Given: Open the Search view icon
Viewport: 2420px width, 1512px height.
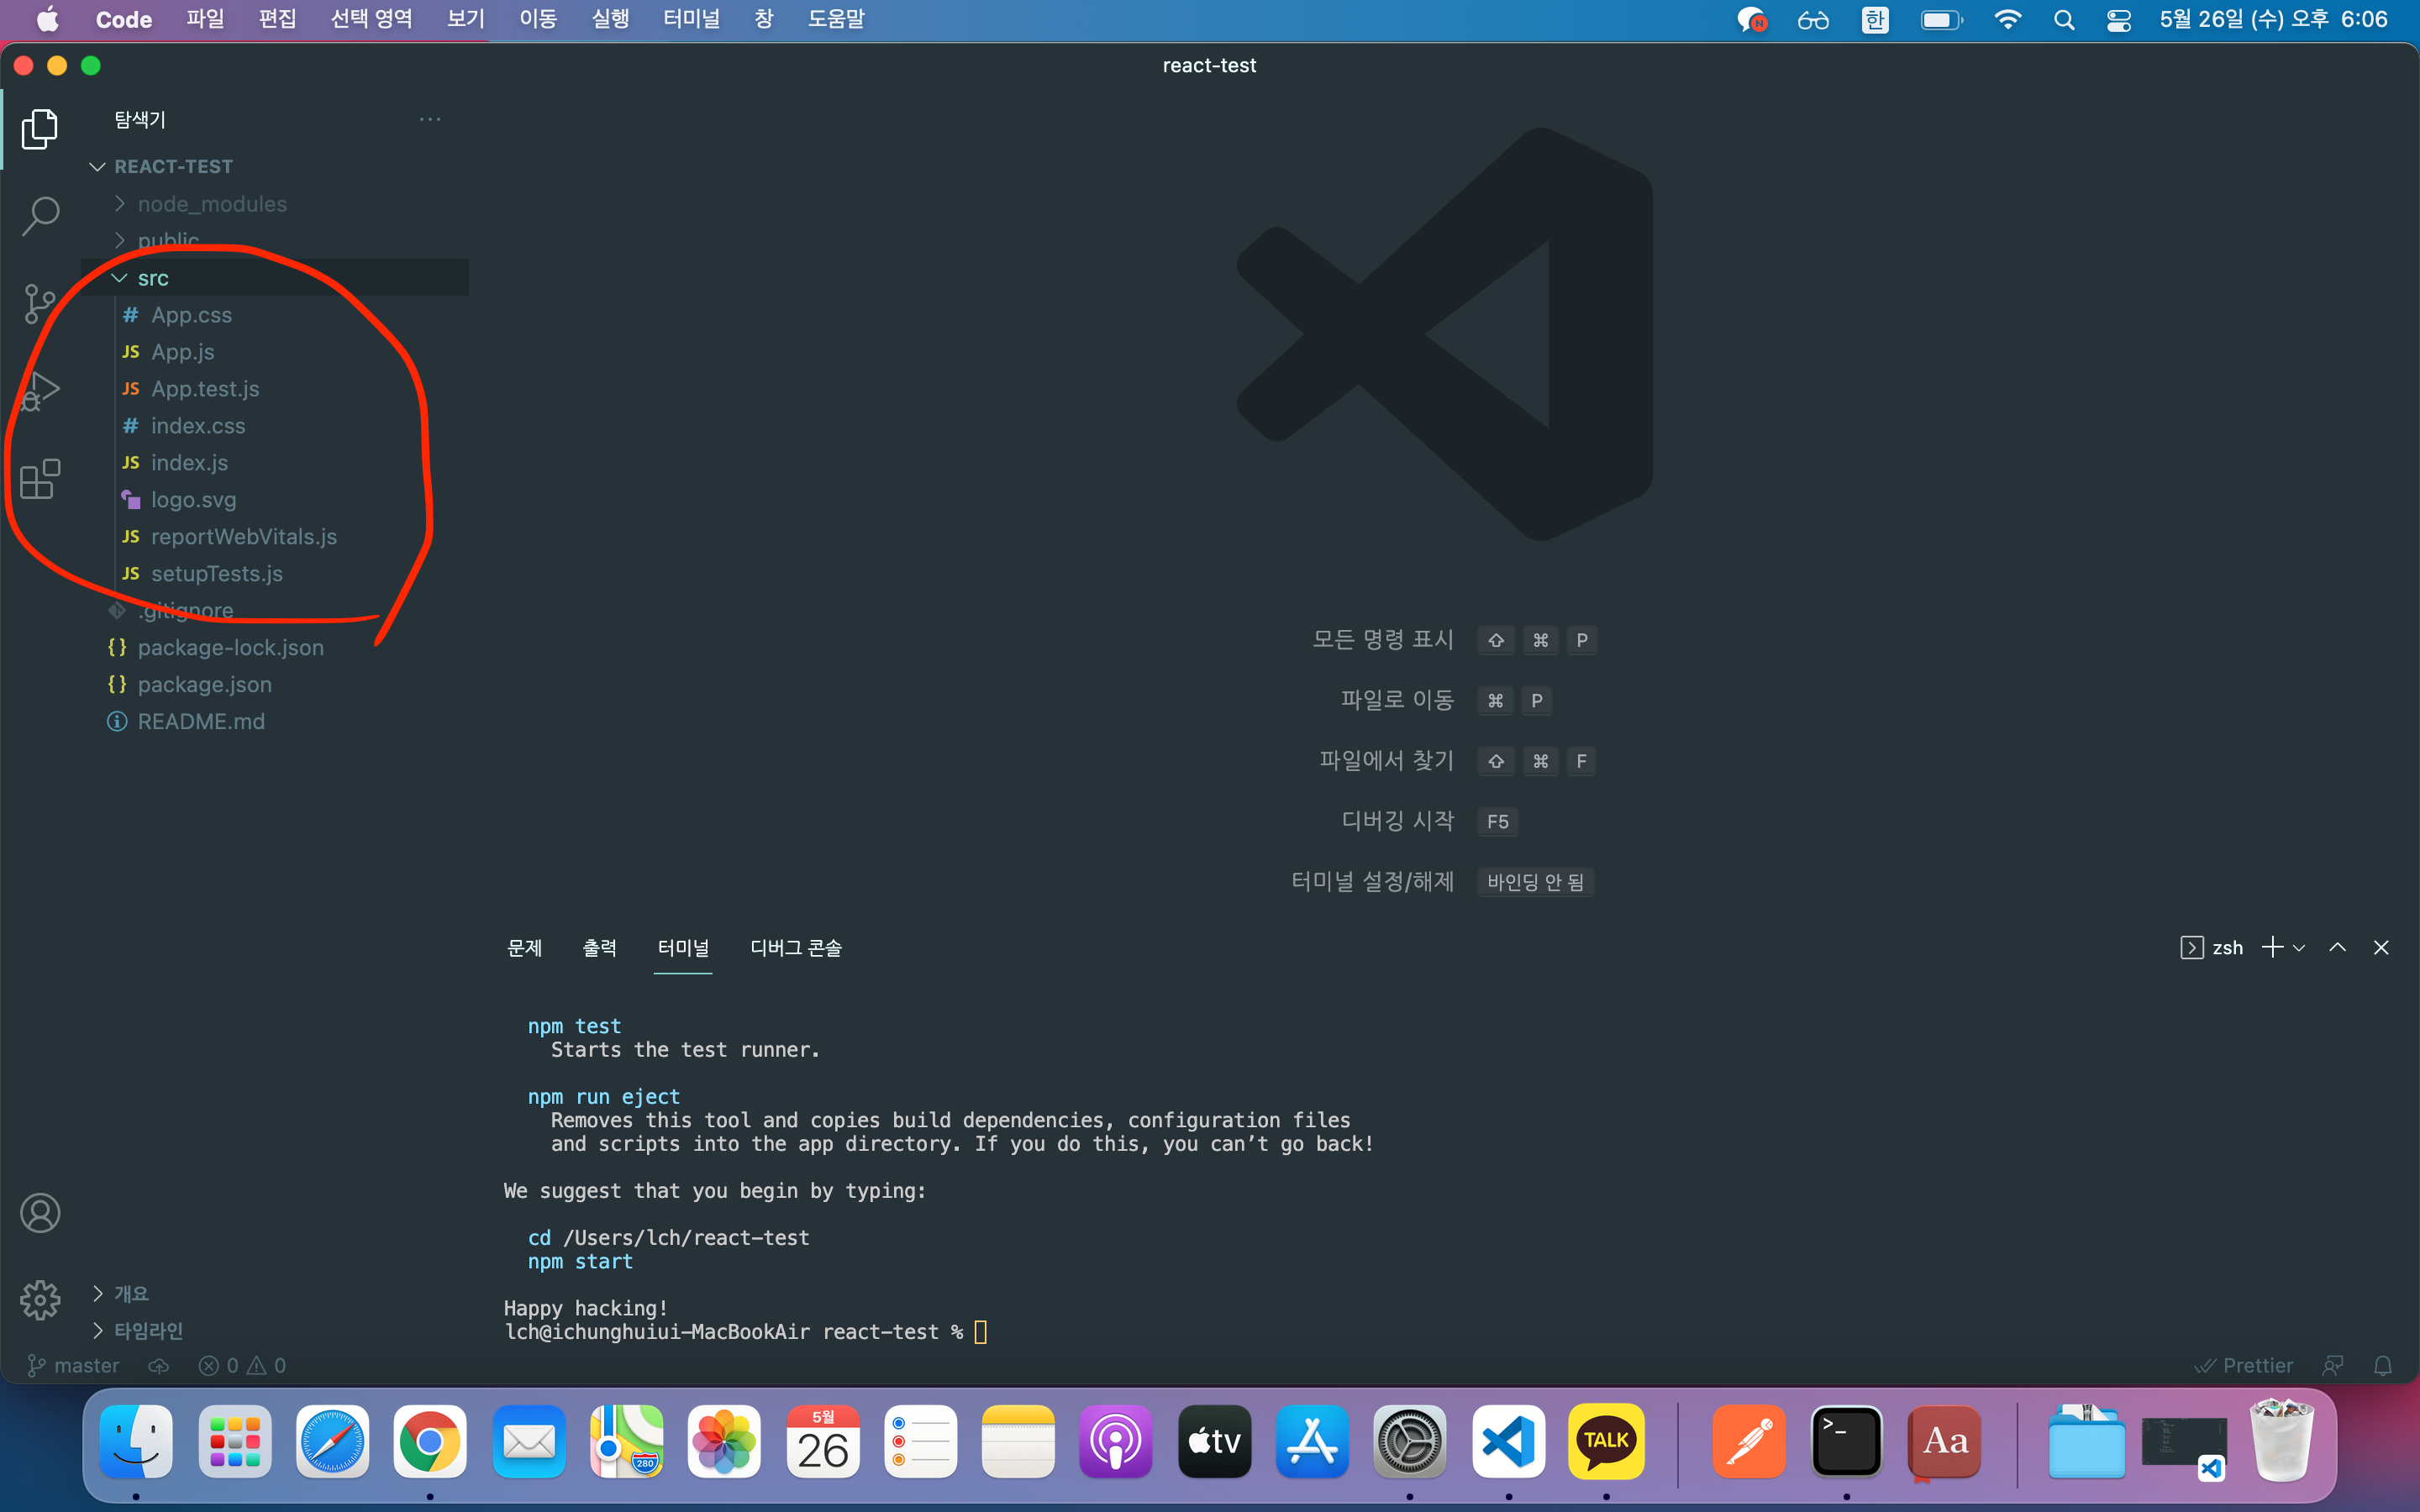Looking at the screenshot, I should tap(40, 215).
